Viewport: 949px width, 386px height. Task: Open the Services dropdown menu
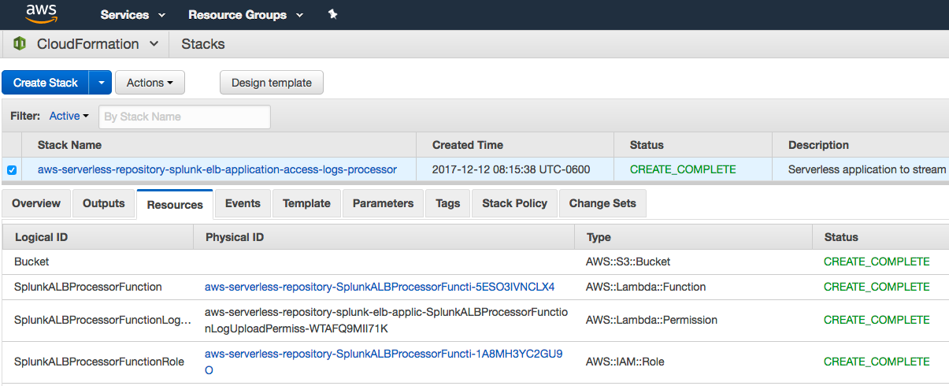pos(133,15)
